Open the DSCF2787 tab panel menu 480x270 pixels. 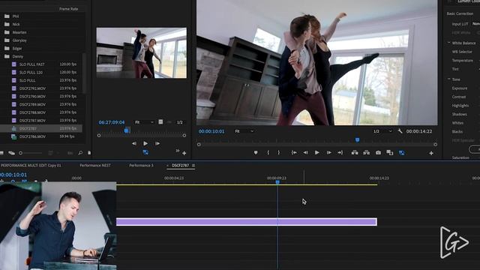(x=193, y=166)
